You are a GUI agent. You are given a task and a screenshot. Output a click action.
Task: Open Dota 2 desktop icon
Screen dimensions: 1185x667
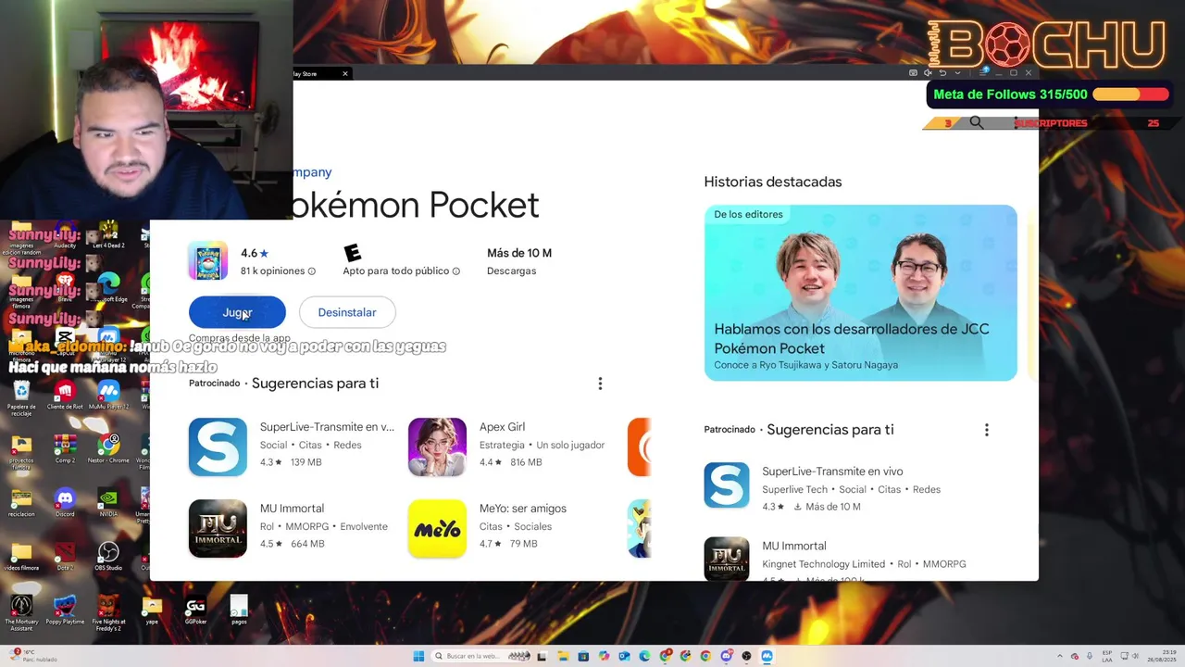point(65,555)
